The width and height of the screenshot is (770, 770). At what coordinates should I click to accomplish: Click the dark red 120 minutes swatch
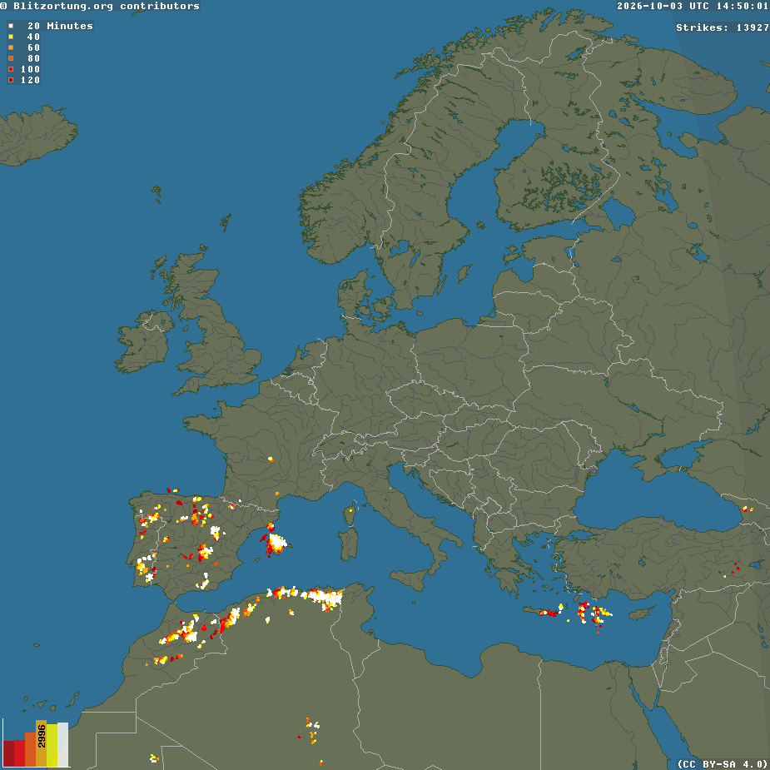pyautogui.click(x=11, y=80)
